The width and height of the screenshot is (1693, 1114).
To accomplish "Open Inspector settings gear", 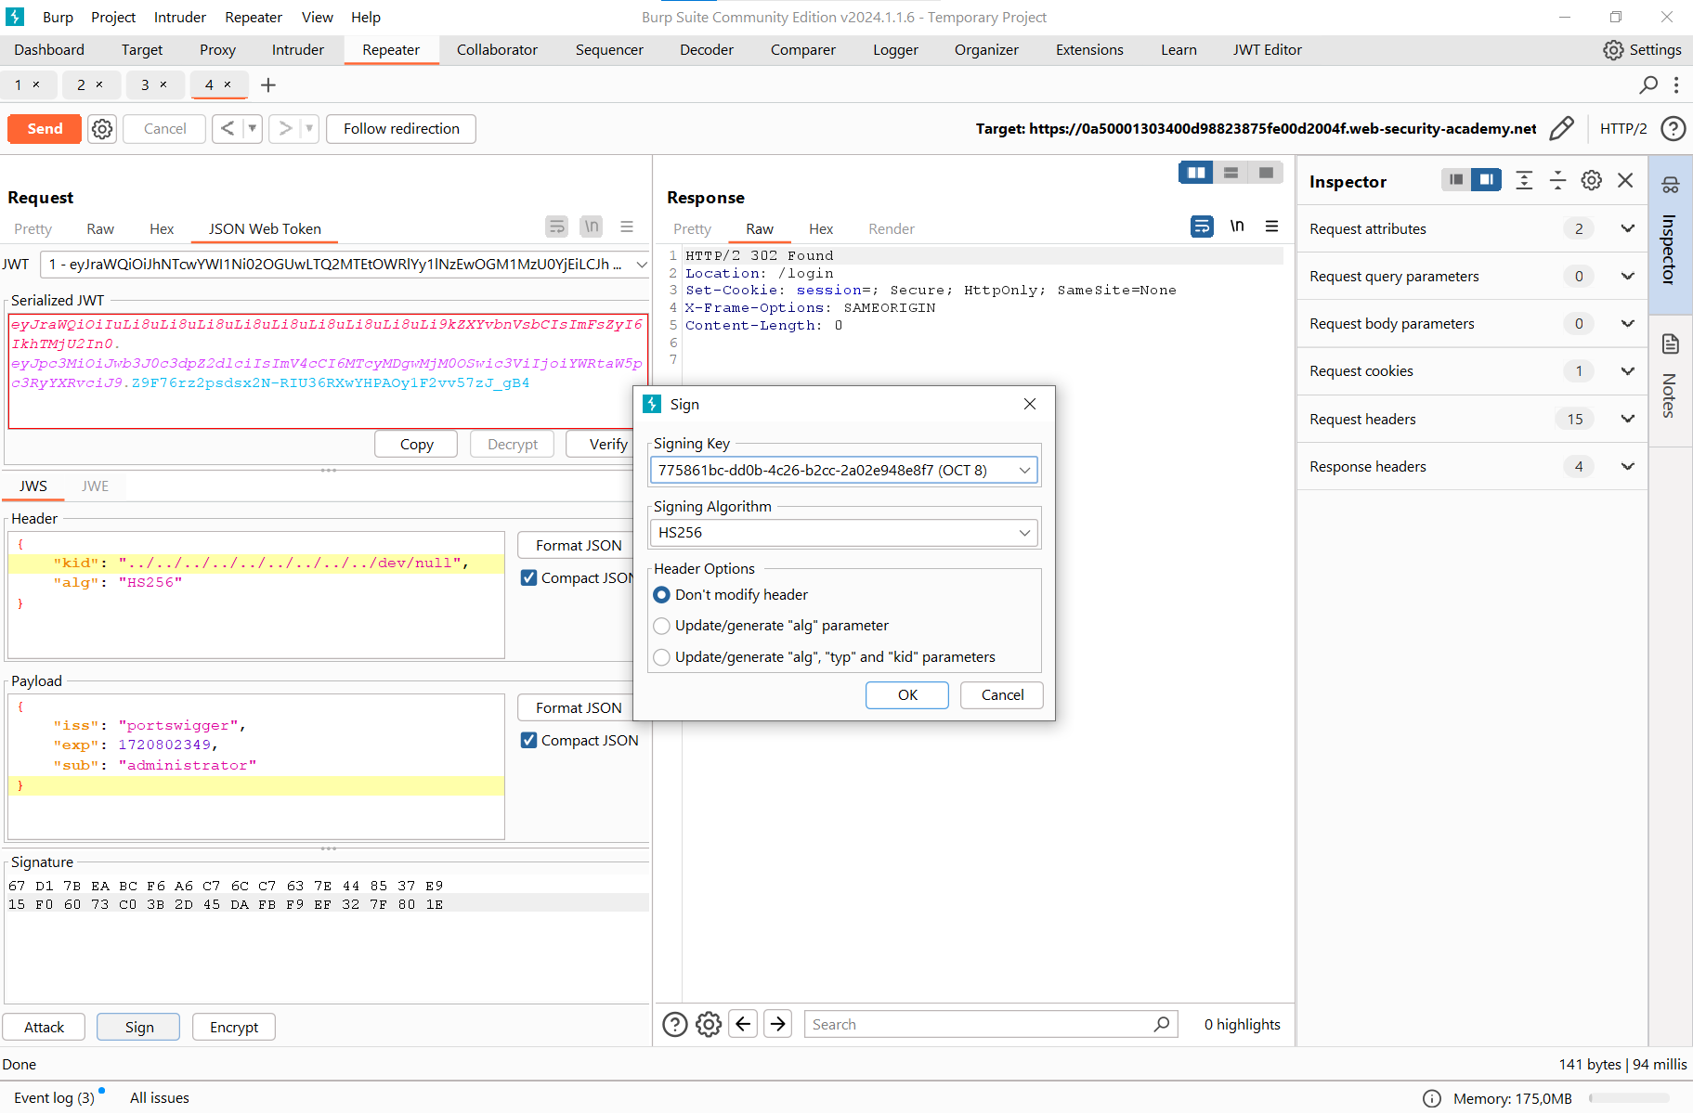I will pyautogui.click(x=1592, y=180).
